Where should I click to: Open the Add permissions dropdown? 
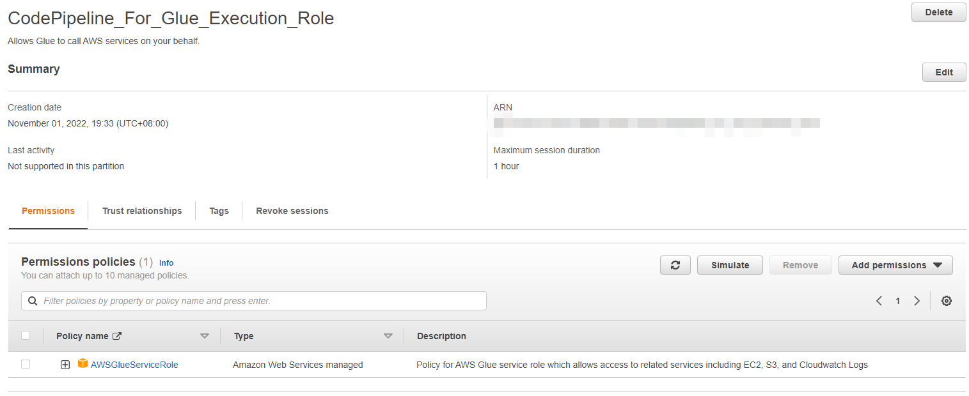895,265
